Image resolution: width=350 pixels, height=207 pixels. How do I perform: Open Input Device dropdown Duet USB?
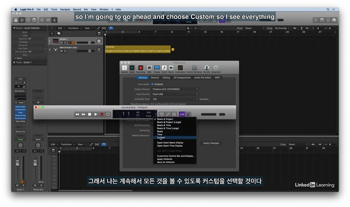tap(175, 94)
